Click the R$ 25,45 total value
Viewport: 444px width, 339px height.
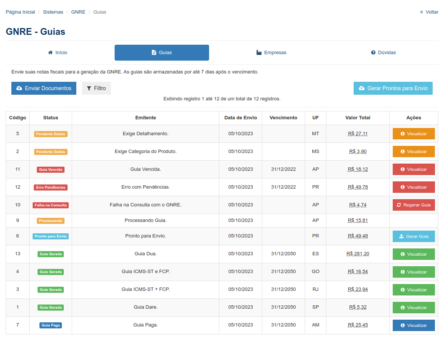(357, 325)
